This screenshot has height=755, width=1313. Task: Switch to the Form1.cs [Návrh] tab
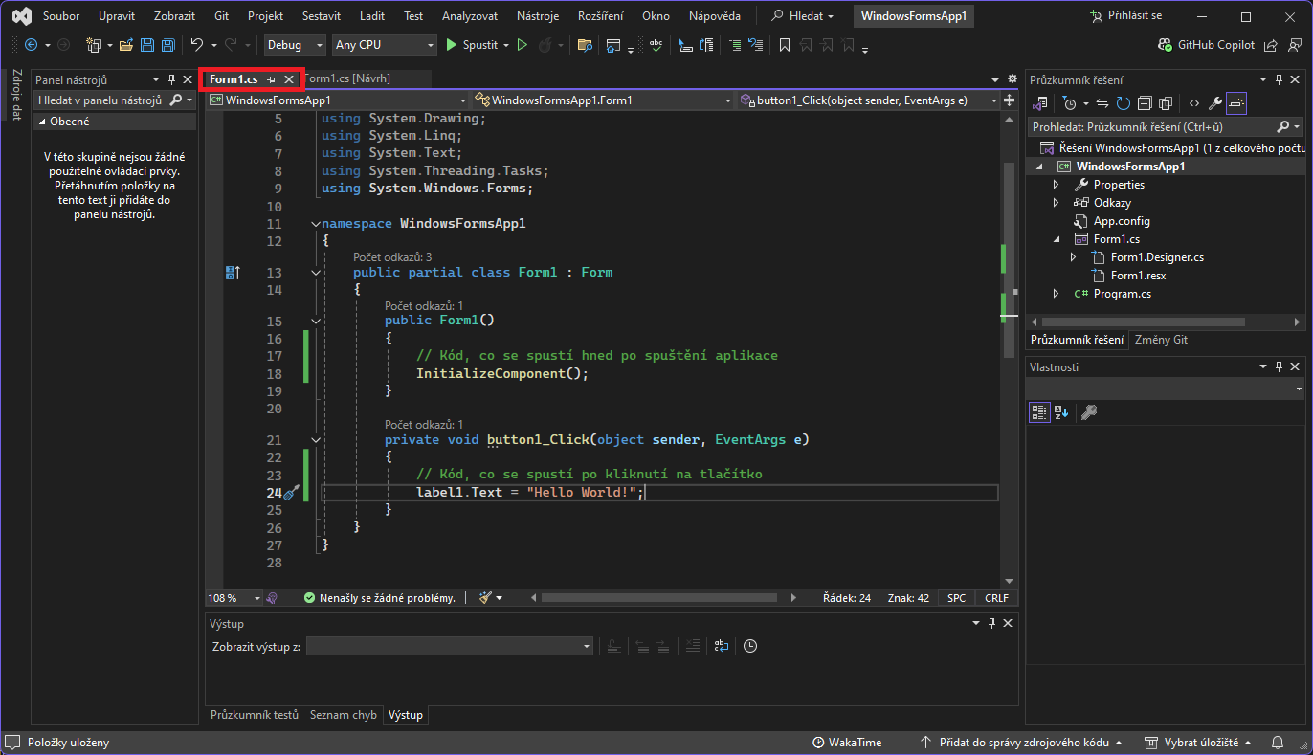pyautogui.click(x=349, y=78)
